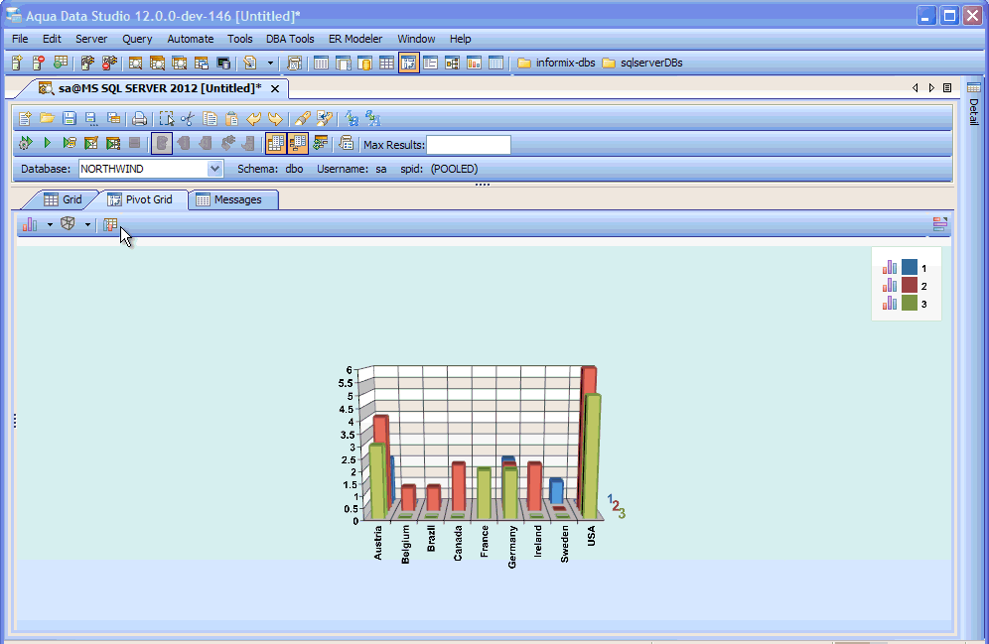Image resolution: width=989 pixels, height=644 pixels.
Task: Undo with the left yellow arrow icon
Action: click(x=253, y=118)
